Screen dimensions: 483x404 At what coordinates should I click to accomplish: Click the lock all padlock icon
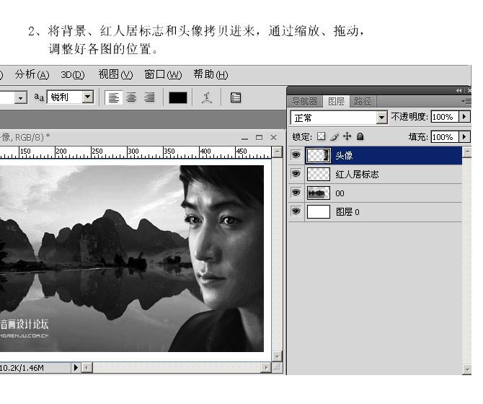point(360,136)
